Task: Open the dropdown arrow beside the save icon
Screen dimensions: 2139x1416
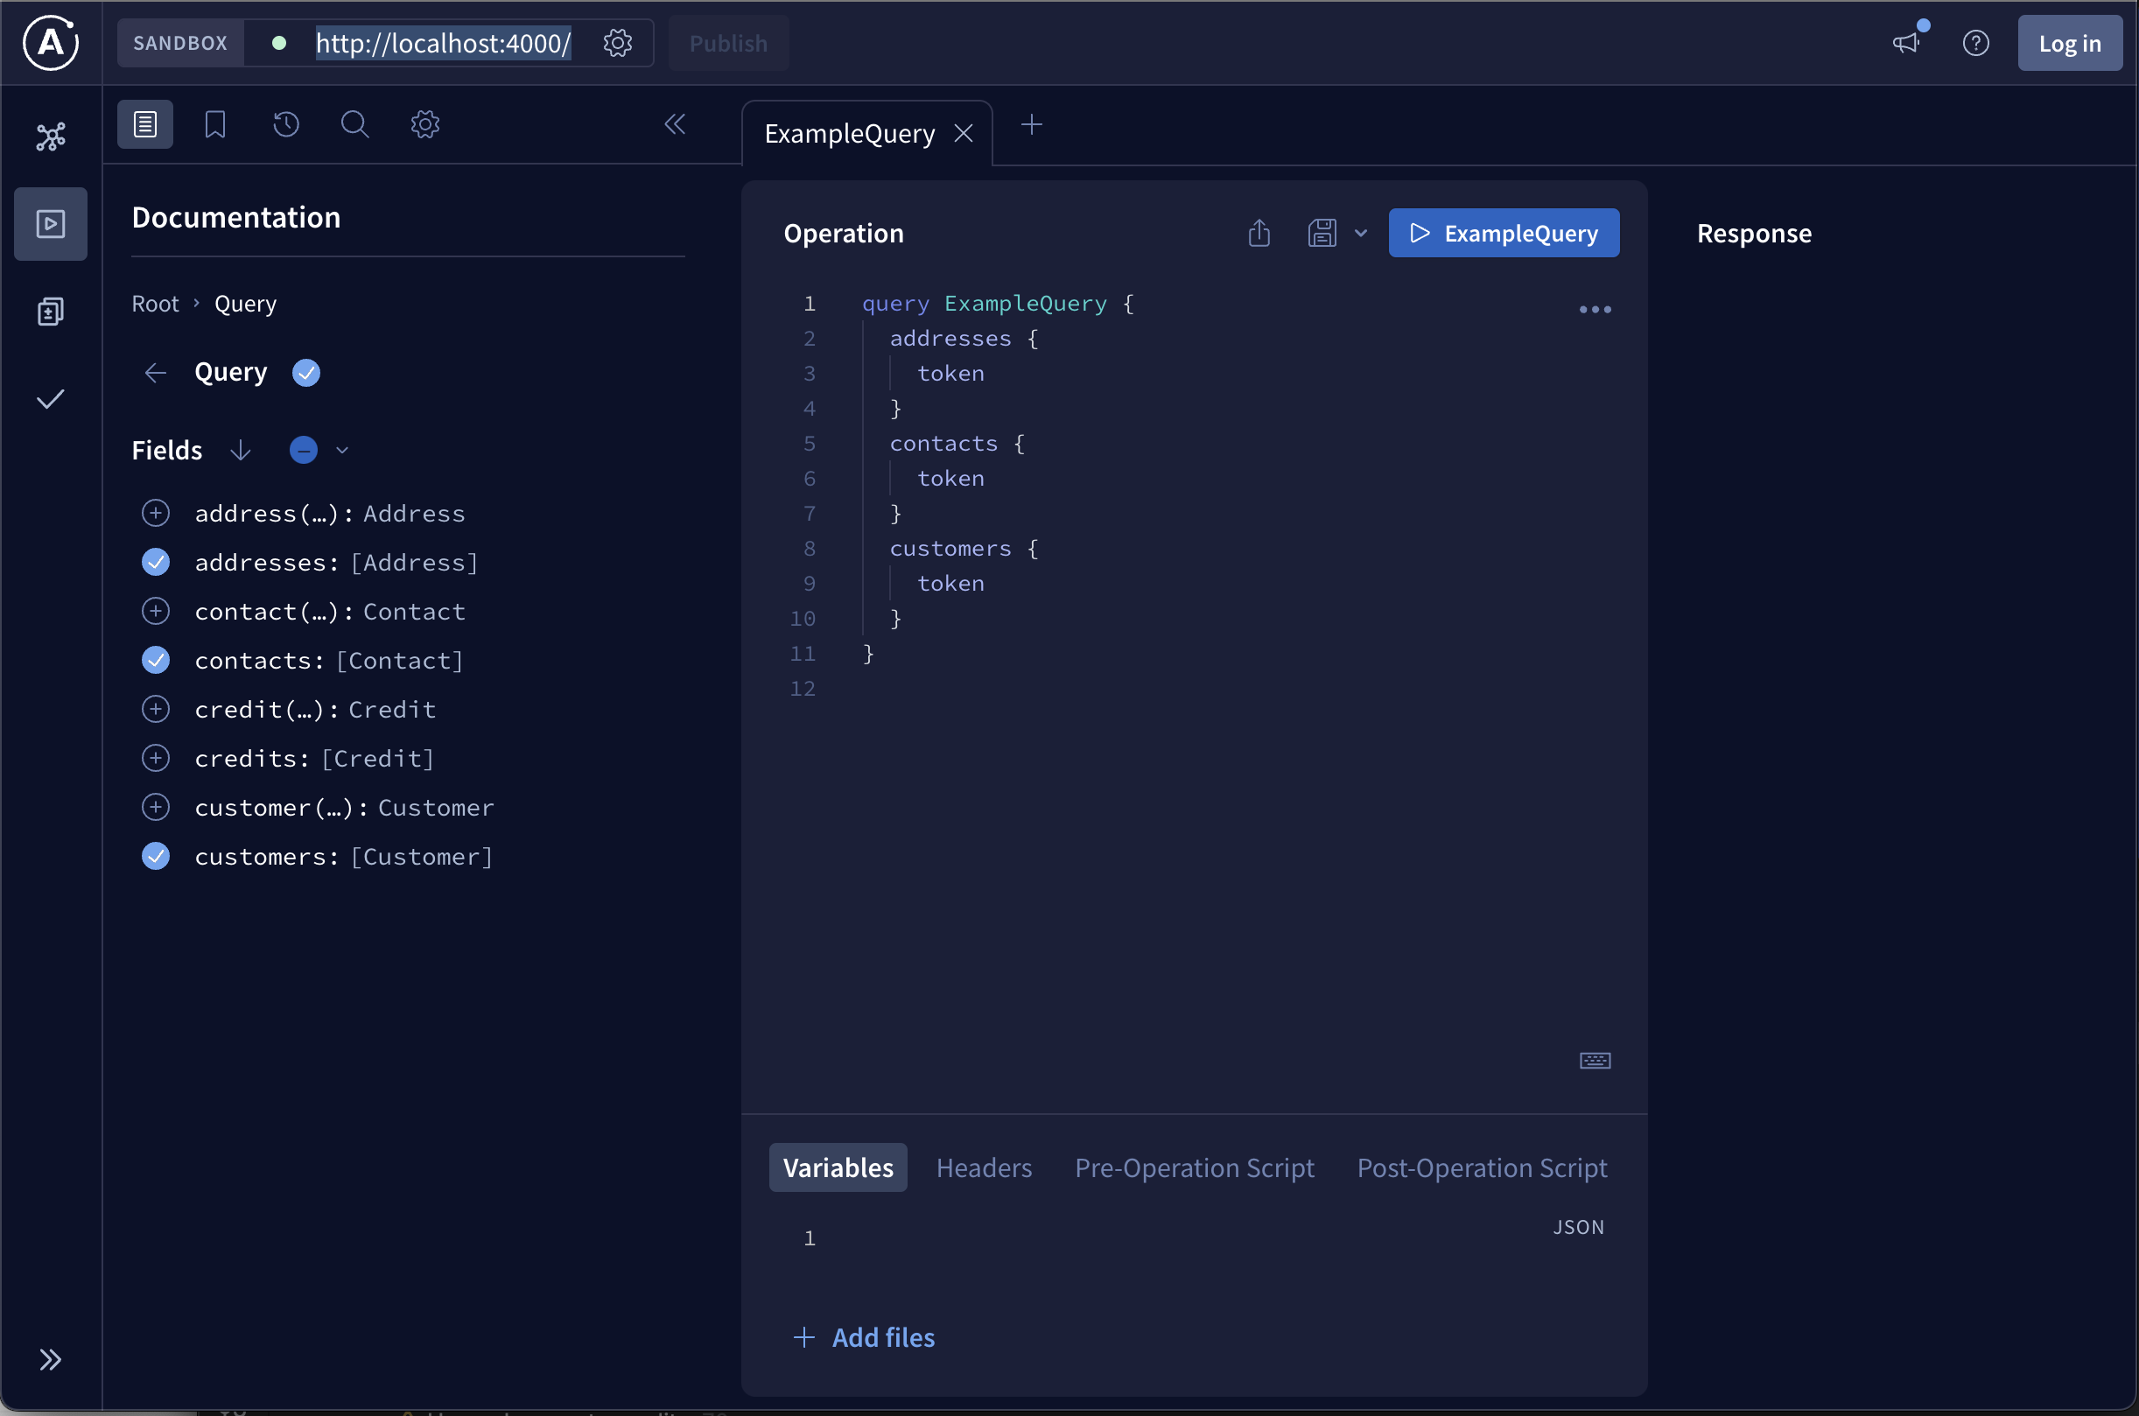Action: (1361, 233)
